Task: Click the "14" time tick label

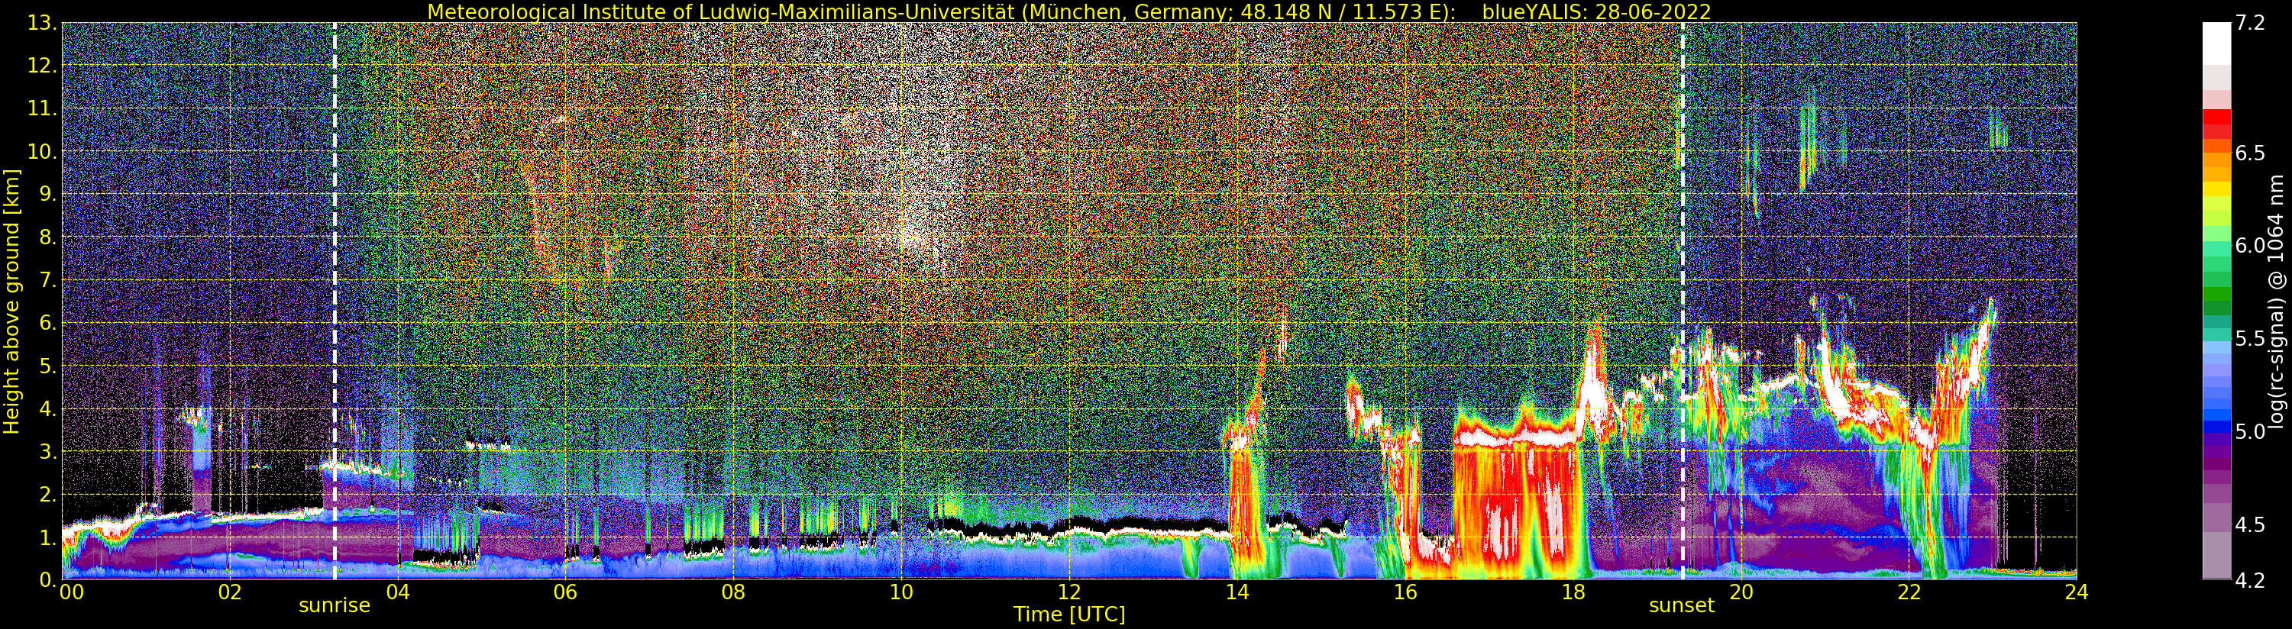Action: pos(1237,592)
